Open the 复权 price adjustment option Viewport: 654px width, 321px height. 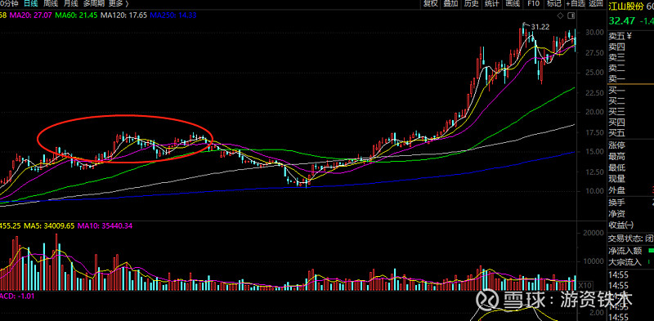coord(431,4)
